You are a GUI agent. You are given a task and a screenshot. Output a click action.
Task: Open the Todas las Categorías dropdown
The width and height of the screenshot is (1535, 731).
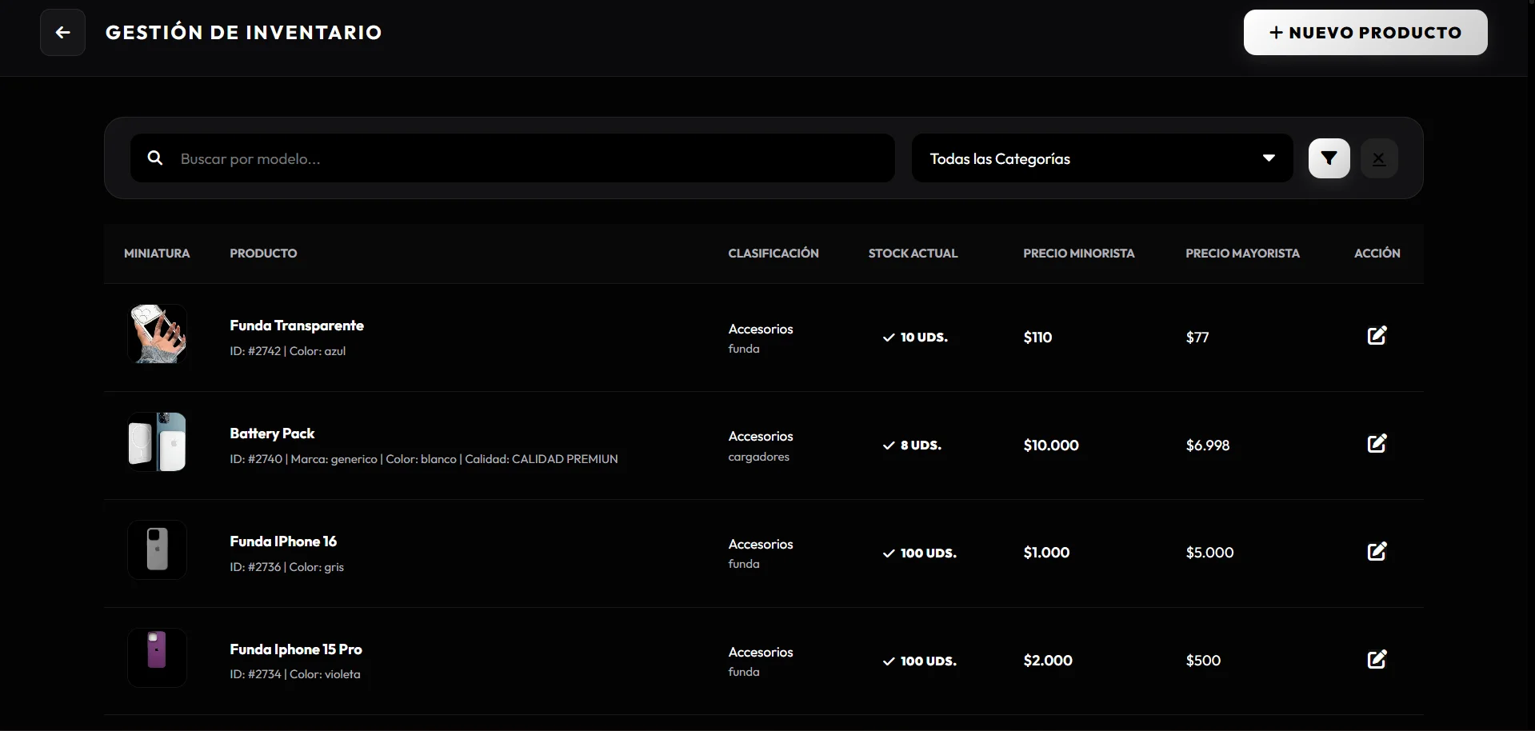point(1102,158)
